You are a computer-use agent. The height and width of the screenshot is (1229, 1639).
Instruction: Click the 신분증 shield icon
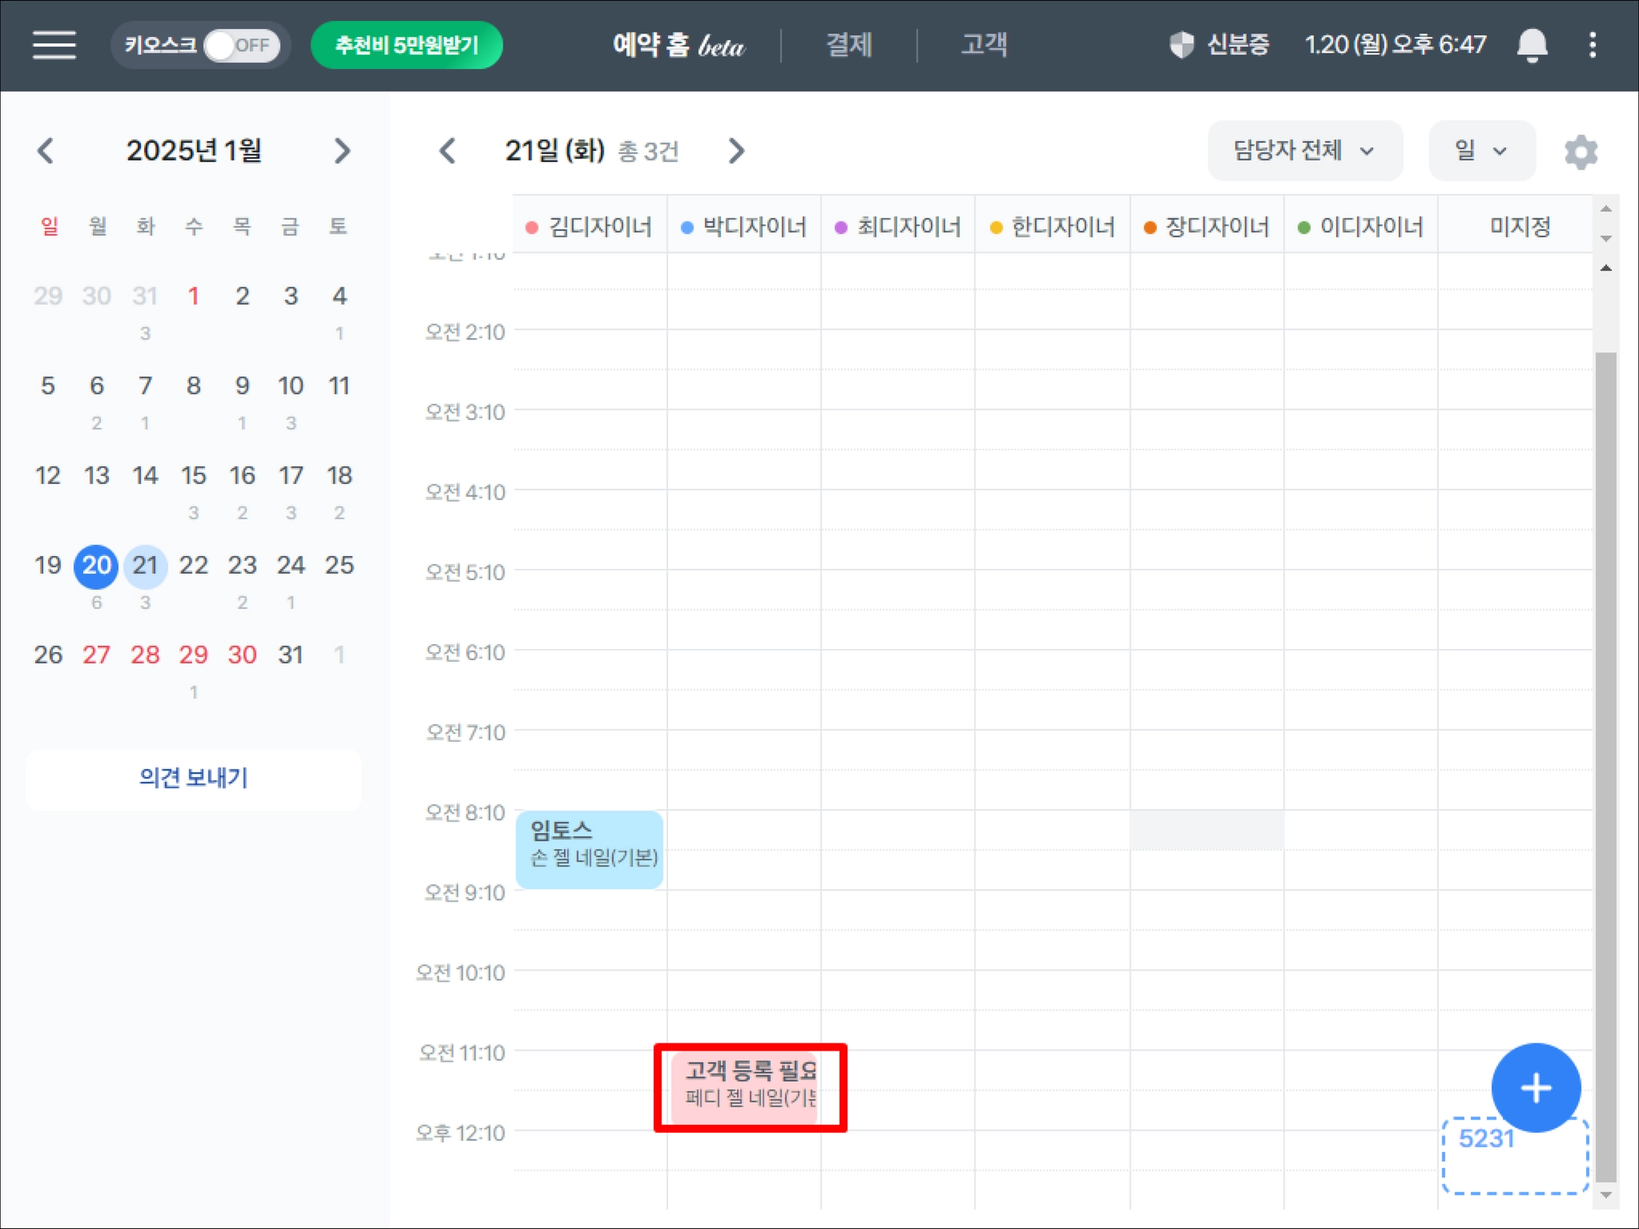coord(1181,45)
